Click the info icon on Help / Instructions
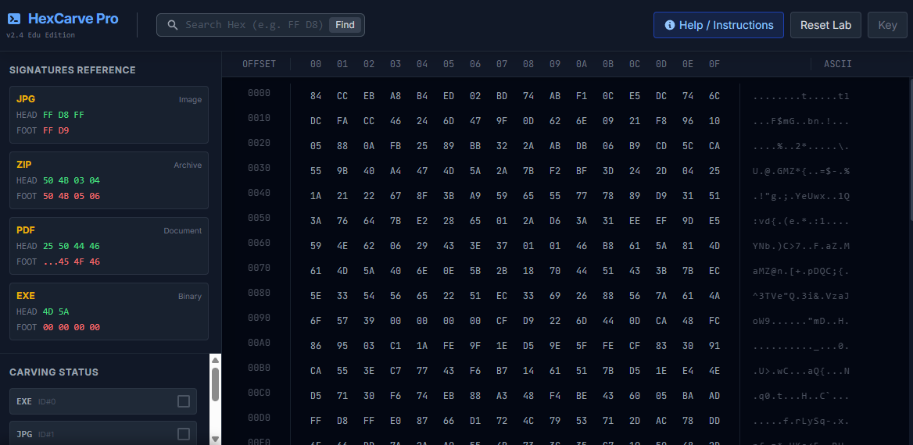Screen dimensions: 913x445 click(x=669, y=25)
